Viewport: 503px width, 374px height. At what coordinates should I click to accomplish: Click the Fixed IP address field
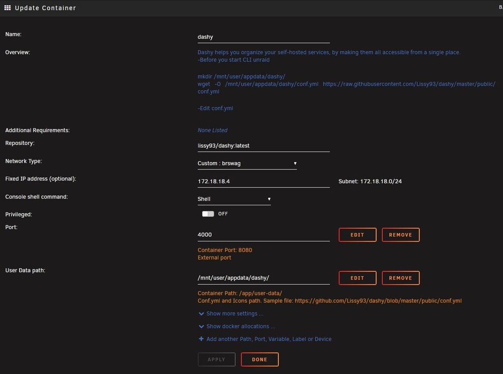pos(264,182)
